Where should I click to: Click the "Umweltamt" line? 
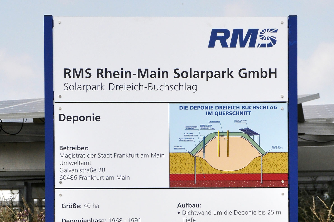[75, 163]
